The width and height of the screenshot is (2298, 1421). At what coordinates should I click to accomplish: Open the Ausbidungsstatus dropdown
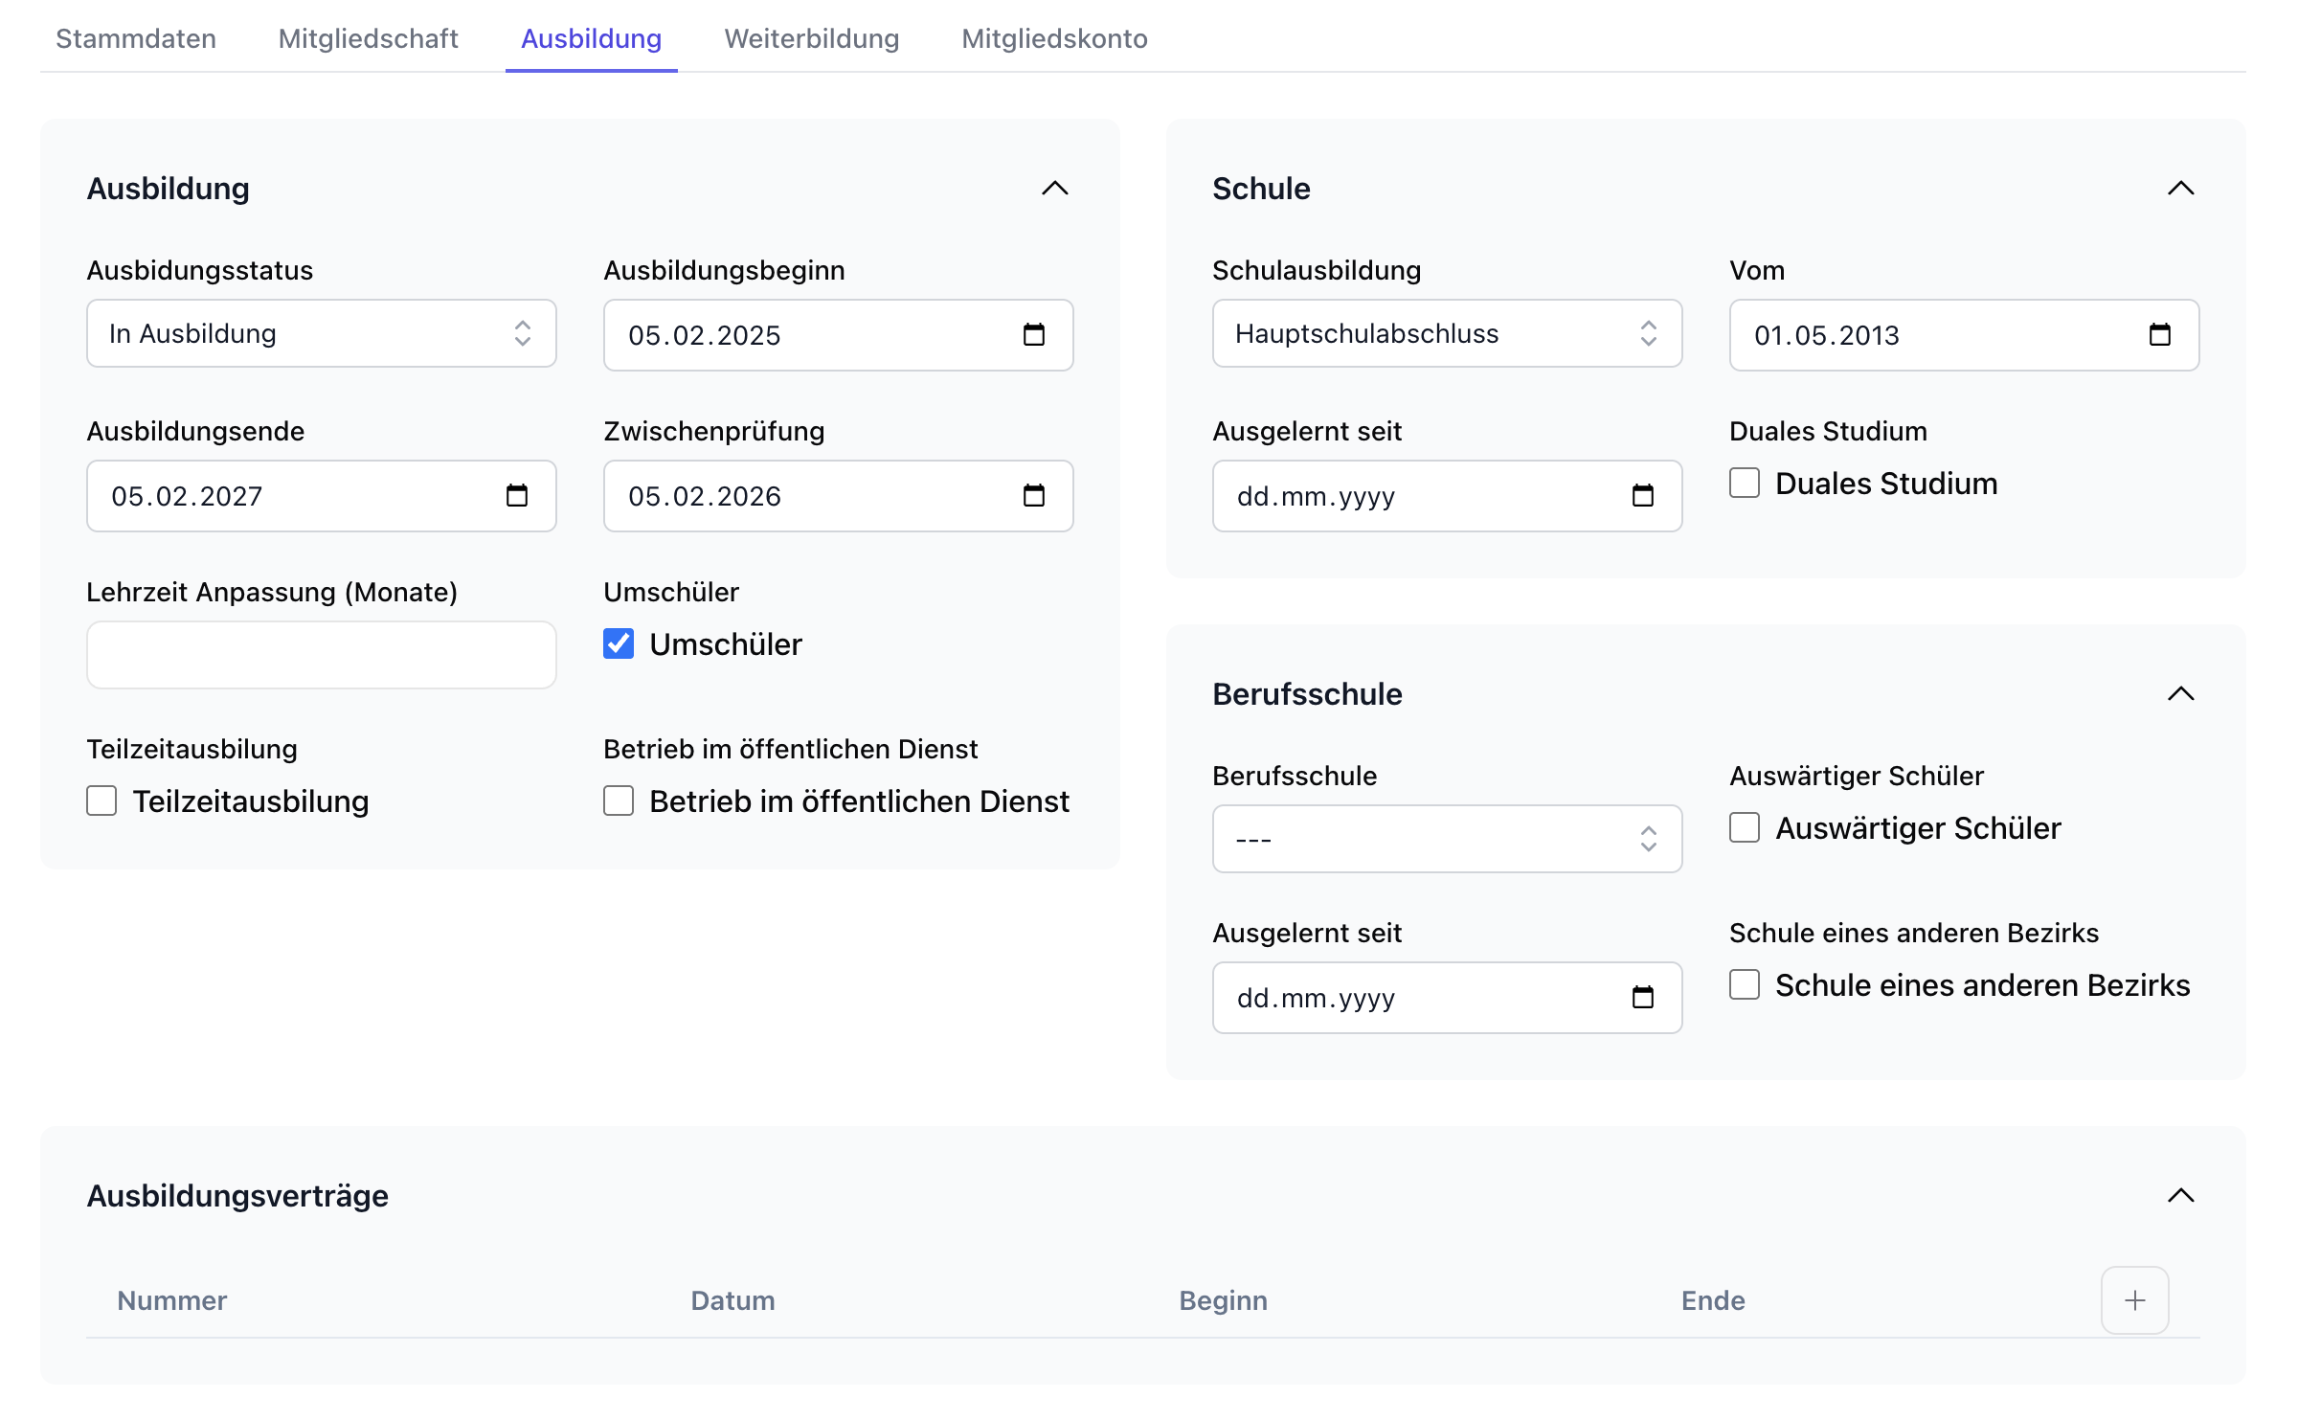coord(321,333)
